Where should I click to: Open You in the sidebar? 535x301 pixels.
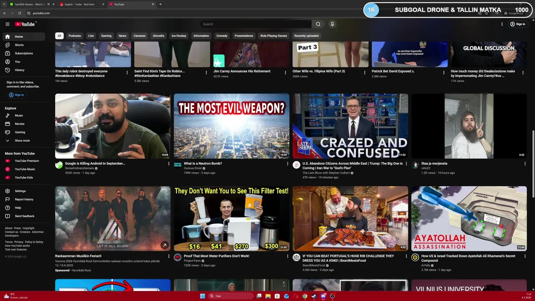(23, 61)
